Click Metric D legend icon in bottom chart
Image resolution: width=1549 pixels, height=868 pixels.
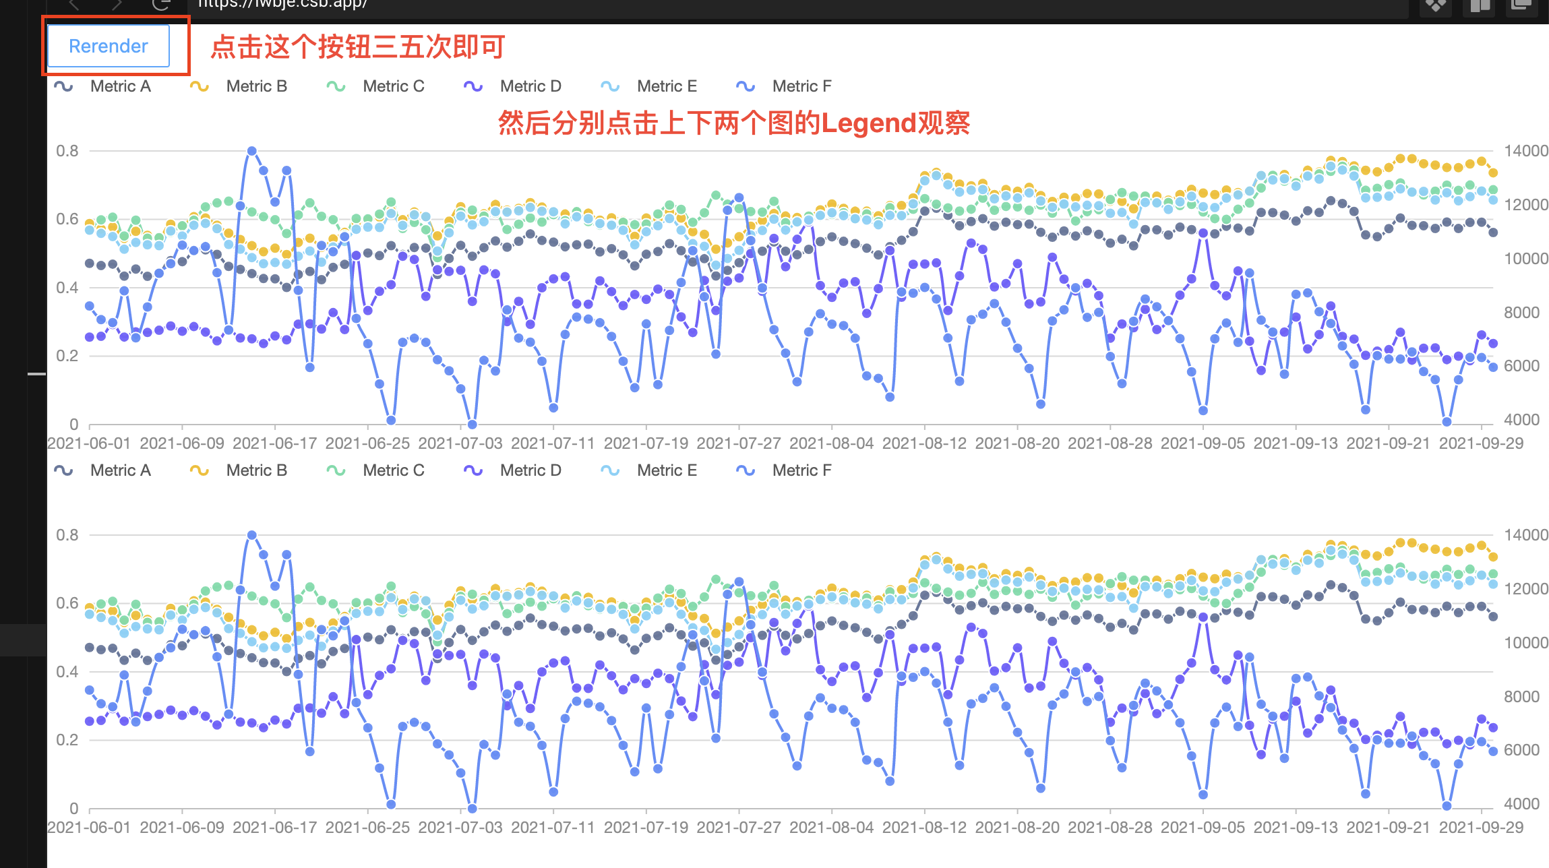pyautogui.click(x=473, y=470)
